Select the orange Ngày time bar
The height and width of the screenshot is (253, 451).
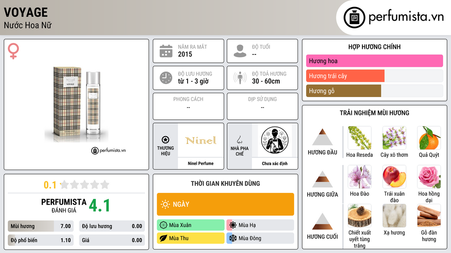point(225,204)
